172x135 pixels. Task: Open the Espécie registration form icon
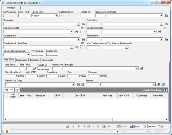pyautogui.click(x=163, y=84)
